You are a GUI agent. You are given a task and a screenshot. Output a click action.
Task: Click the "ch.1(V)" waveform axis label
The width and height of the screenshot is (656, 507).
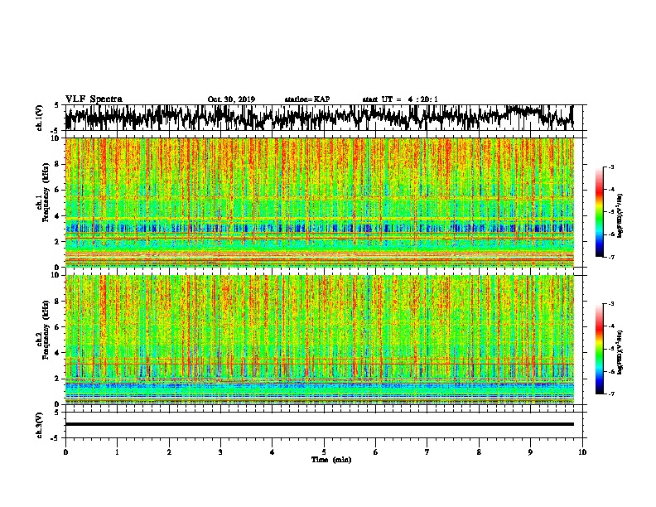pos(40,118)
